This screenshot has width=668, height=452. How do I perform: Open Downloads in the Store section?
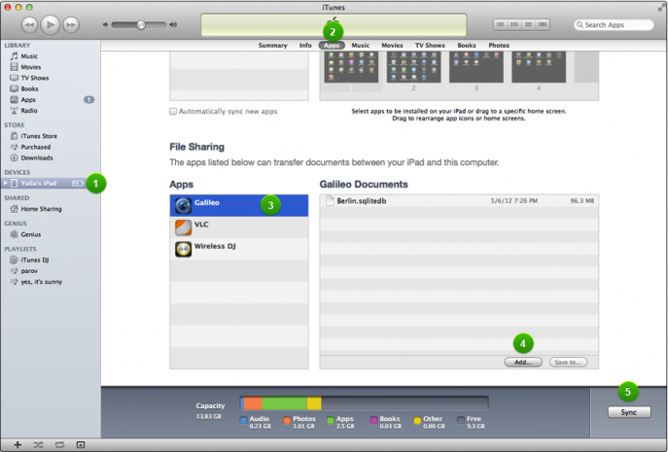pos(37,157)
